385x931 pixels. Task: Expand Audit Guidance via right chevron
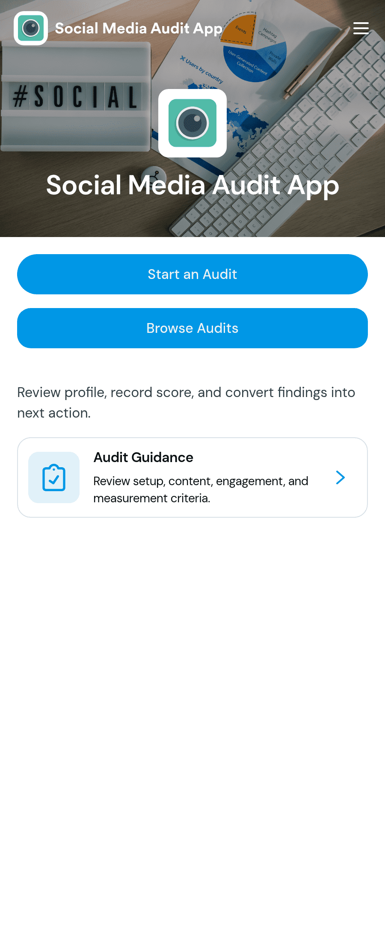coord(341,477)
